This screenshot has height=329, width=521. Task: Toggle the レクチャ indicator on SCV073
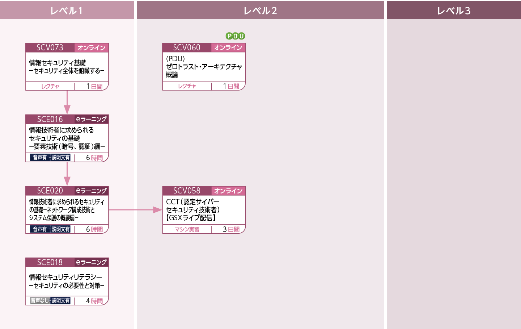click(50, 86)
